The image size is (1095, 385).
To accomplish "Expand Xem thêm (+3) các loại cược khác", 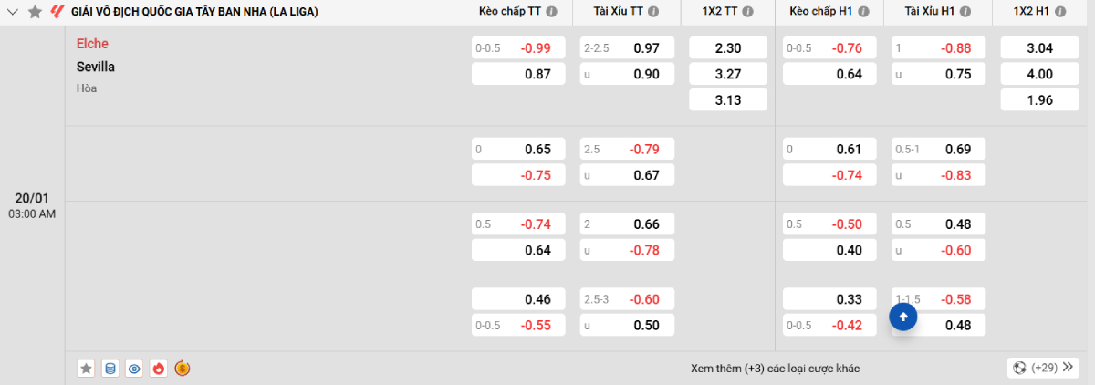I will 775,369.
